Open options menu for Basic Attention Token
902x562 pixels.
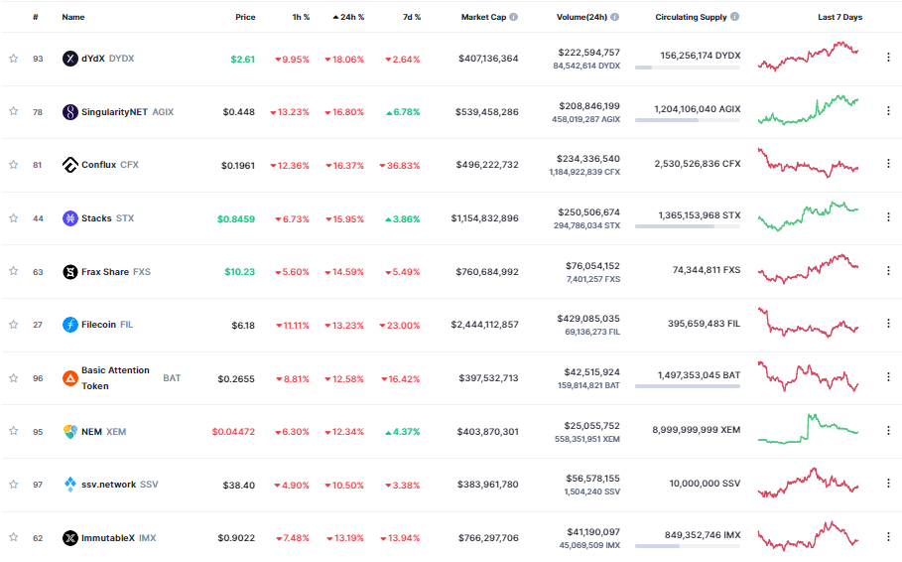point(888,377)
